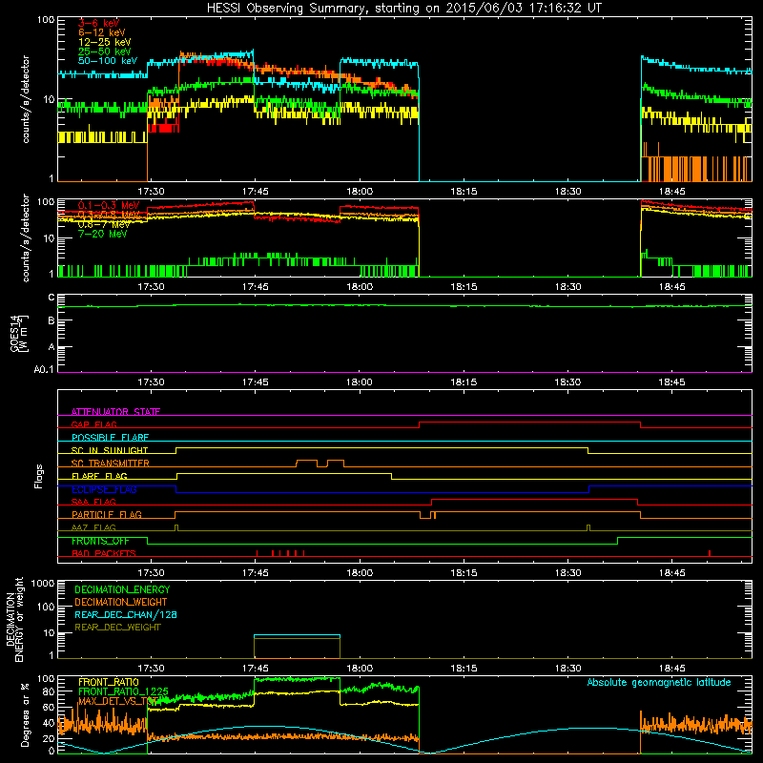Click the 'FRONT_RATIO_1225' legend label

pyautogui.click(x=123, y=691)
